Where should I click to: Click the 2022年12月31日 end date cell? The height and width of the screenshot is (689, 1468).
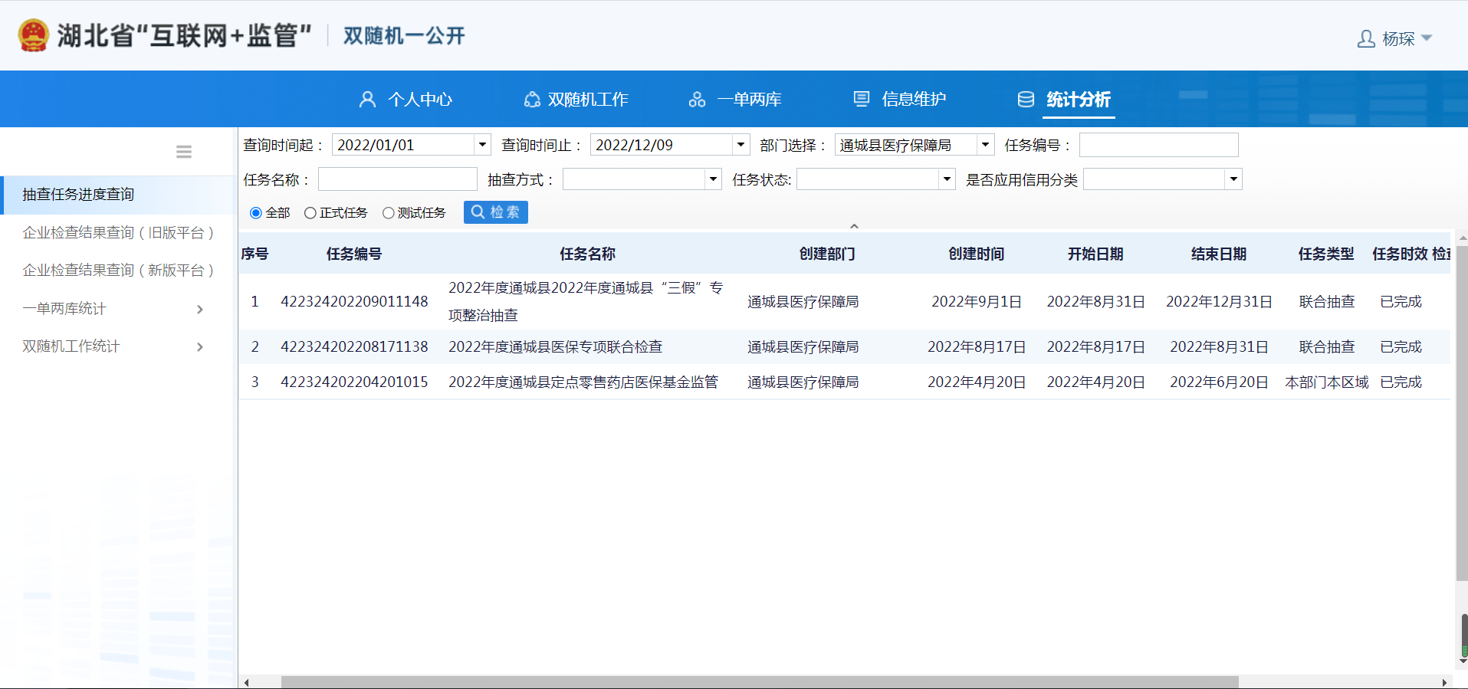(1219, 302)
